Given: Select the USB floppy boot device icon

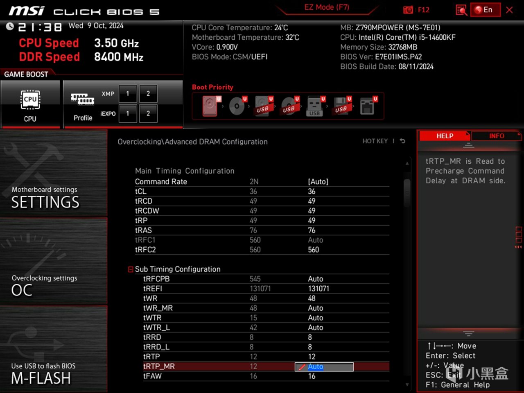Looking at the screenshot, I should pyautogui.click(x=341, y=106).
